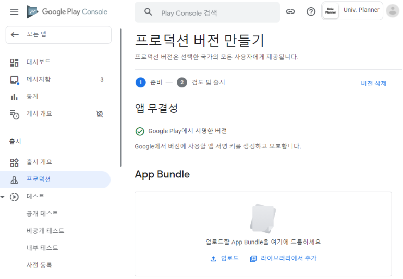Click 라이브러리에서 추가 button
The image size is (403, 279).
click(283, 258)
